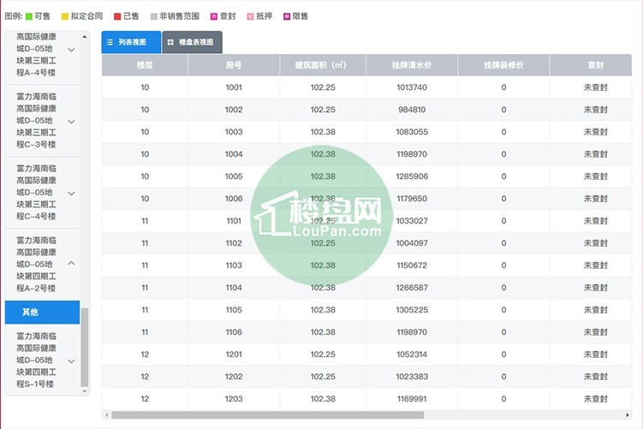The height and width of the screenshot is (429, 643).
Task: Select room number 1203 cell
Action: click(x=234, y=399)
